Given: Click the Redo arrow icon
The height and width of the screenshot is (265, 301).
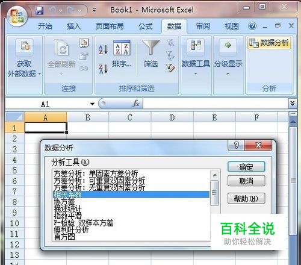Looking at the screenshot, I should 70,10.
